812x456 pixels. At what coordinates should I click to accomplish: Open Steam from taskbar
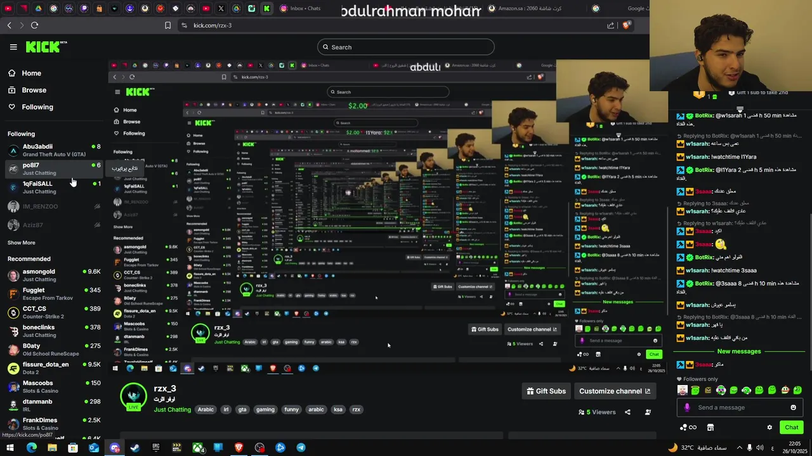(135, 448)
